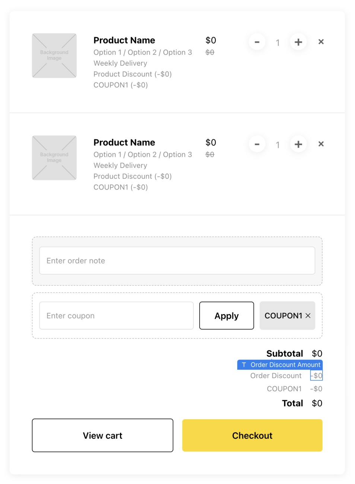Focus the Enter coupon field
Image resolution: width=355 pixels, height=484 pixels.
[117, 316]
